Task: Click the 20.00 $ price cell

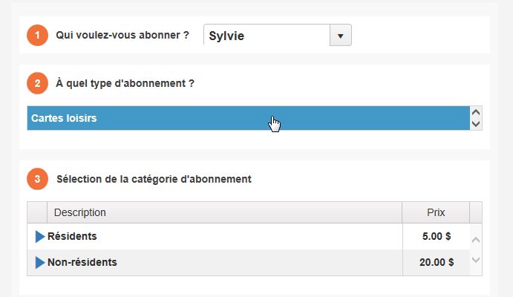Action: 437,262
